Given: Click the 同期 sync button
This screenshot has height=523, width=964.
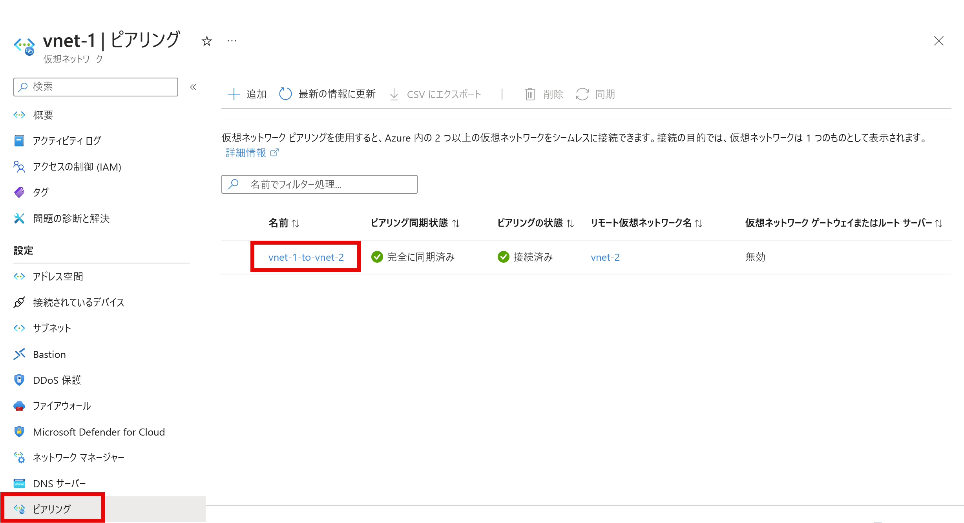Looking at the screenshot, I should pyautogui.click(x=595, y=94).
